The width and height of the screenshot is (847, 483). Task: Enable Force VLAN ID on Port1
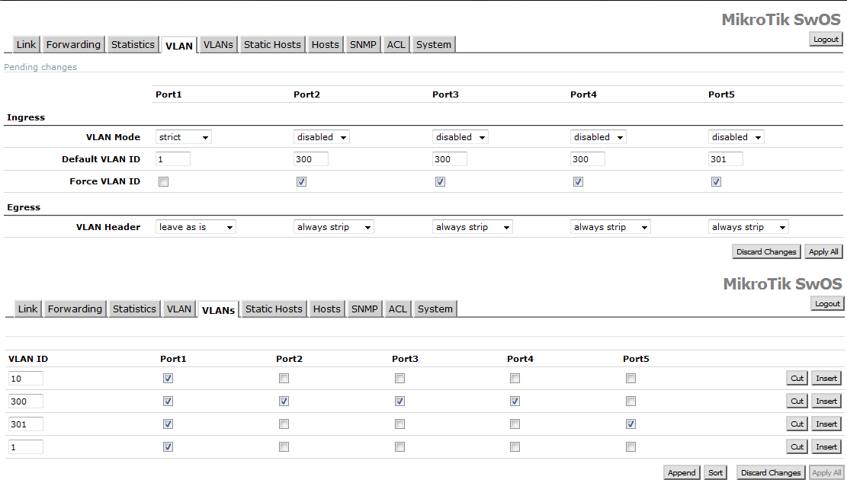click(163, 181)
